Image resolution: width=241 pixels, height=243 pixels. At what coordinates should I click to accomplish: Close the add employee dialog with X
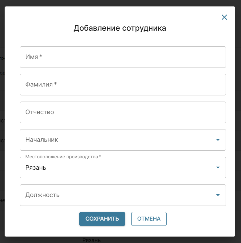click(224, 17)
